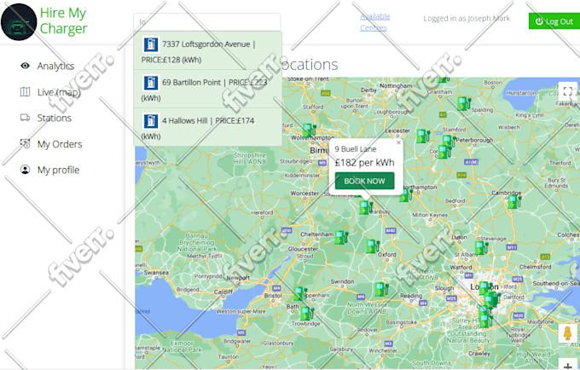Open My profile page
The image size is (580, 370).
[59, 170]
